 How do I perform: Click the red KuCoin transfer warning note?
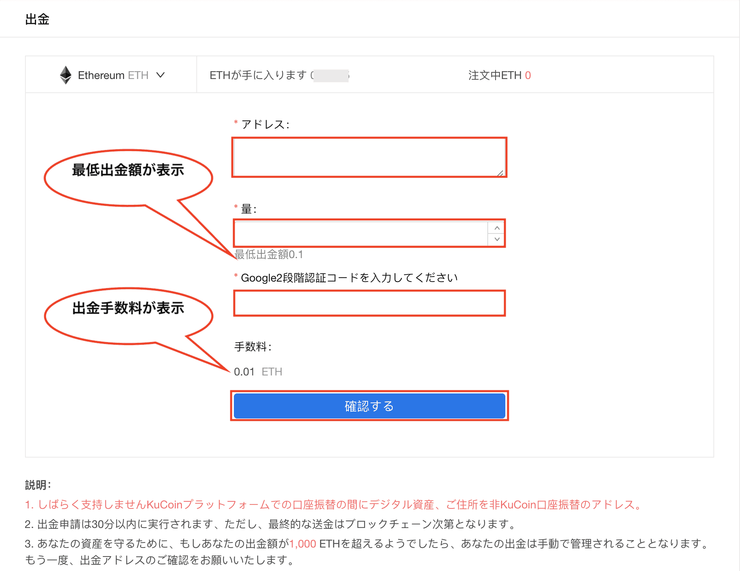(333, 505)
